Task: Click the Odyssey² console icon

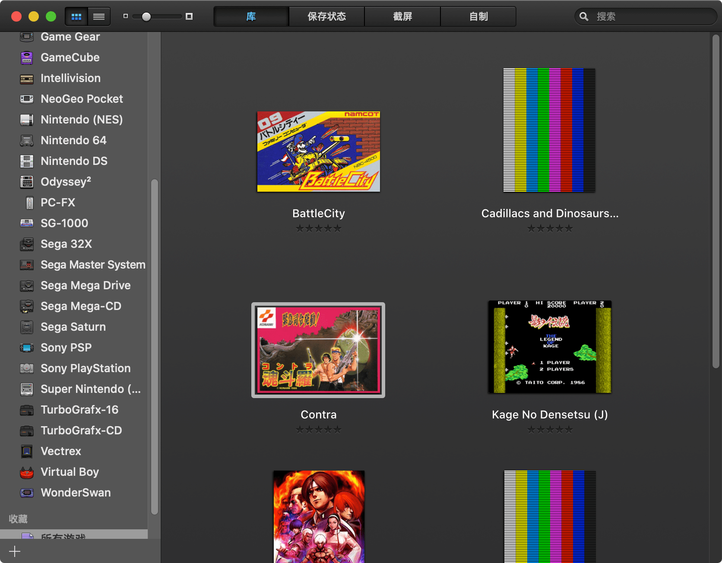Action: [27, 182]
